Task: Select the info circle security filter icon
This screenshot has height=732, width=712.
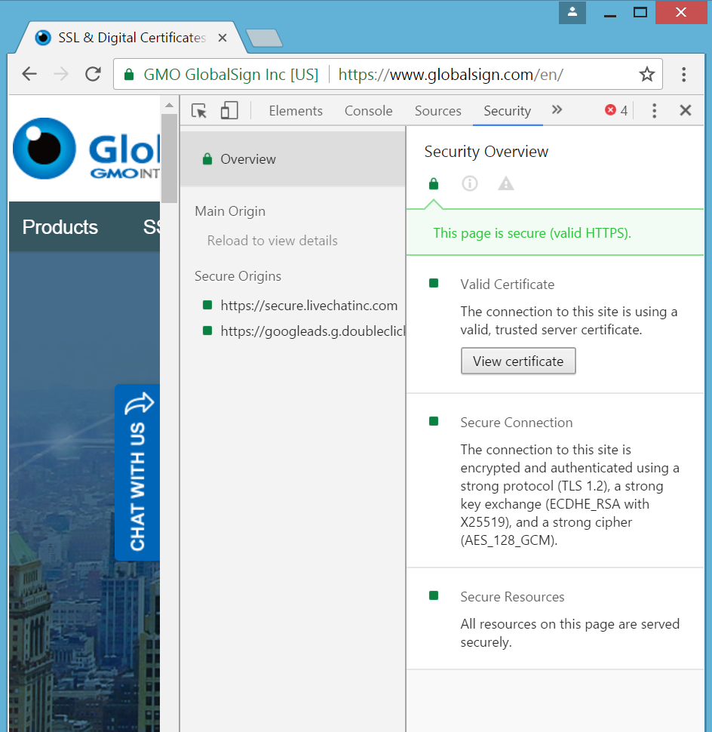Action: pyautogui.click(x=470, y=183)
